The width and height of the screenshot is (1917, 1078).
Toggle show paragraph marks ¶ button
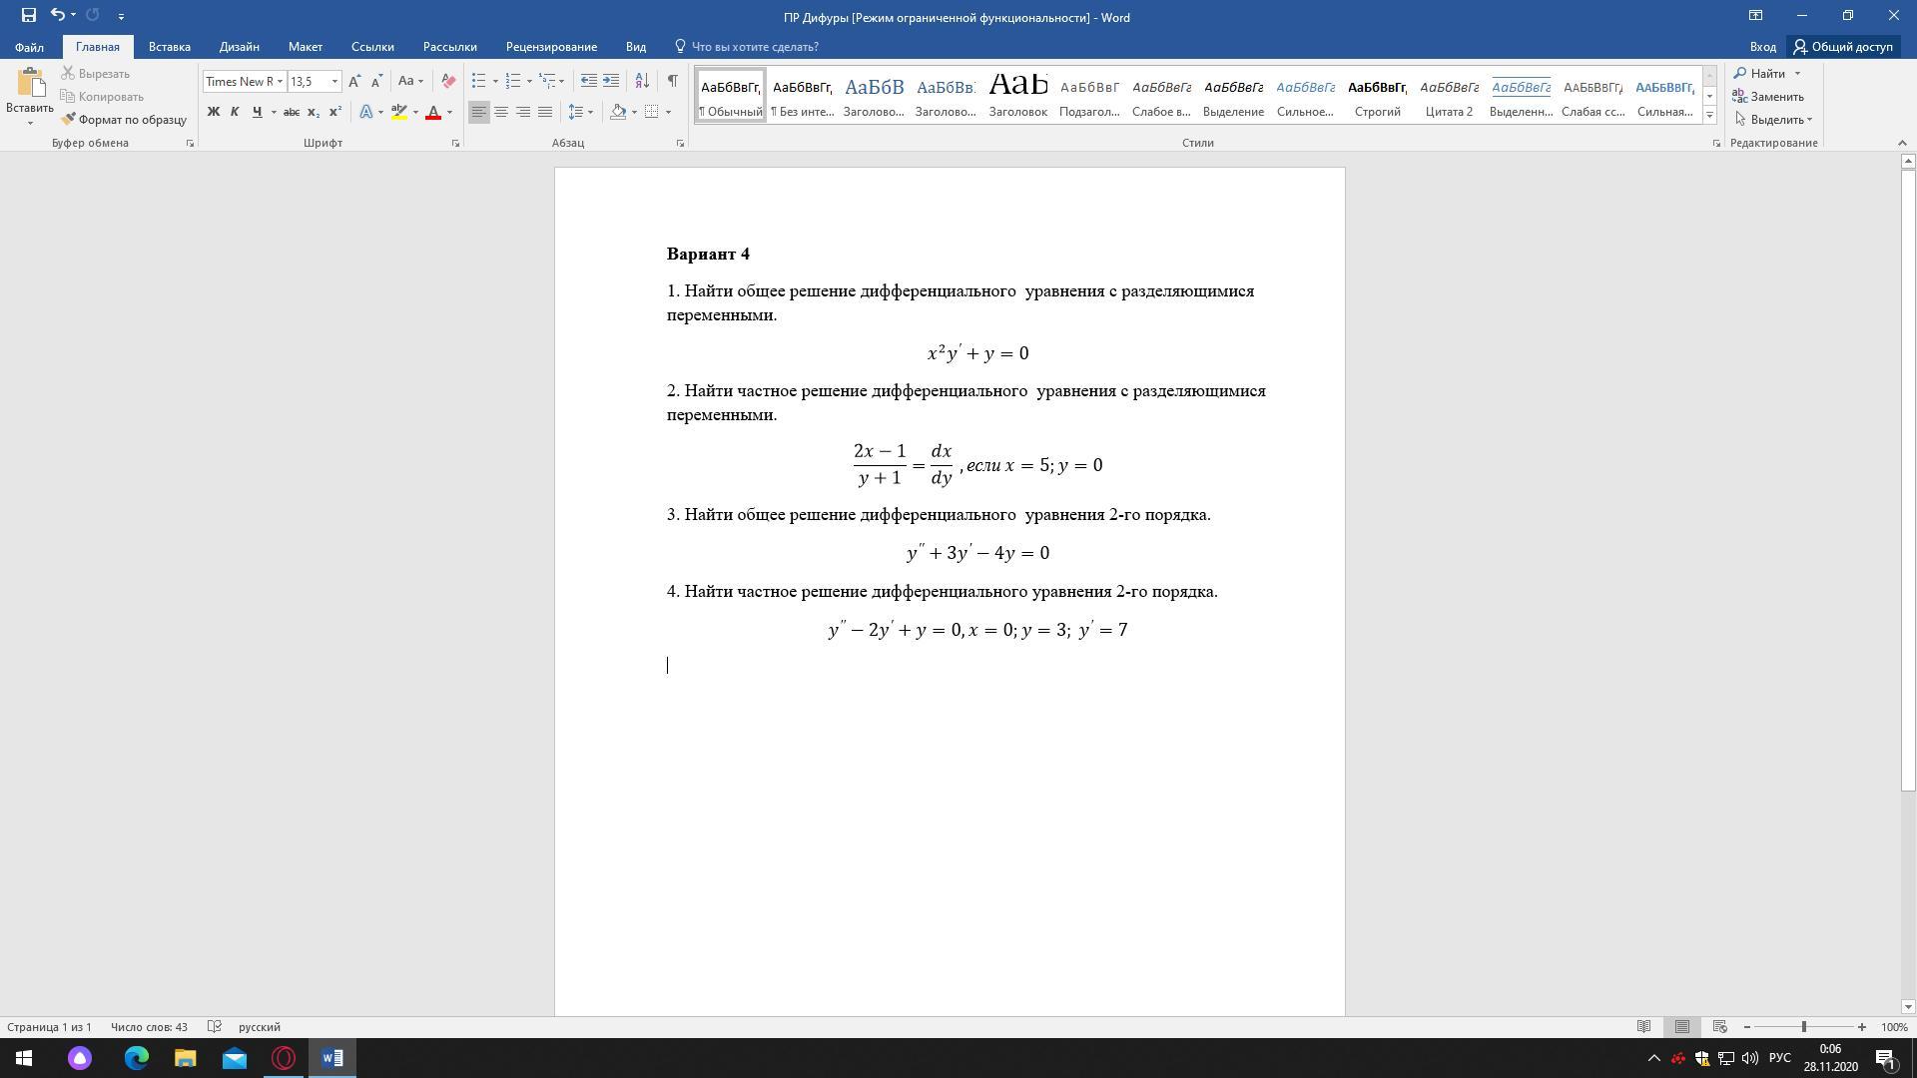tap(672, 82)
